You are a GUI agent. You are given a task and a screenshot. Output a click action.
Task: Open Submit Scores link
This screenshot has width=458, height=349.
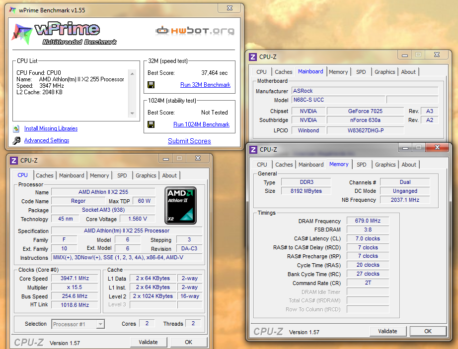coord(189,141)
